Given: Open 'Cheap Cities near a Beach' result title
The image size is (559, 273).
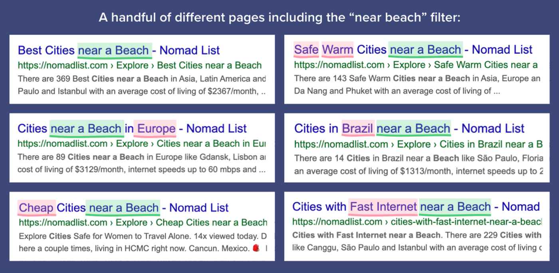Looking at the screenshot, I should [x=124, y=208].
